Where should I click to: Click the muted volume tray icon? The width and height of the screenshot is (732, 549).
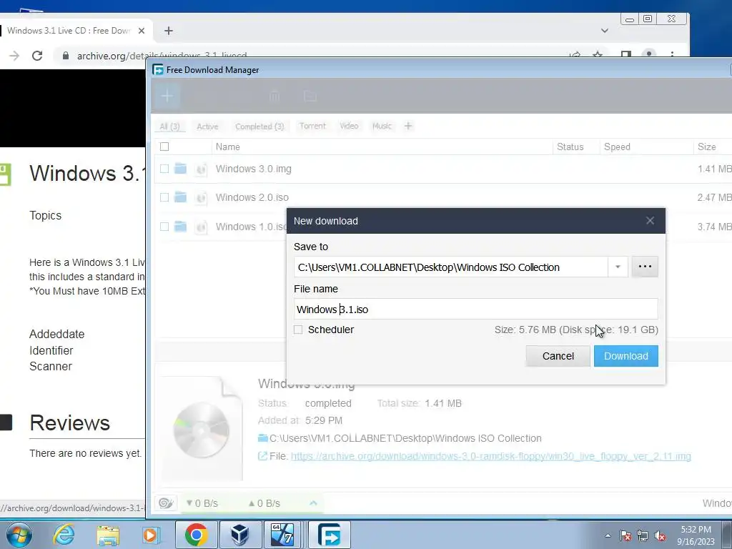coord(660,535)
